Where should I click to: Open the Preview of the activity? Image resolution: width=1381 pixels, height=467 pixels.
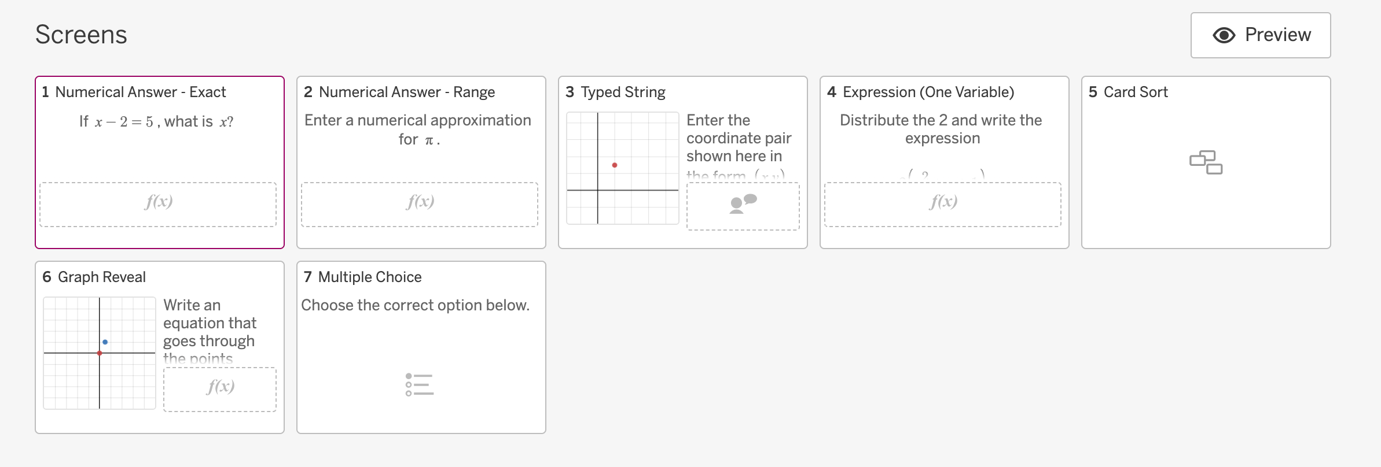(1260, 35)
